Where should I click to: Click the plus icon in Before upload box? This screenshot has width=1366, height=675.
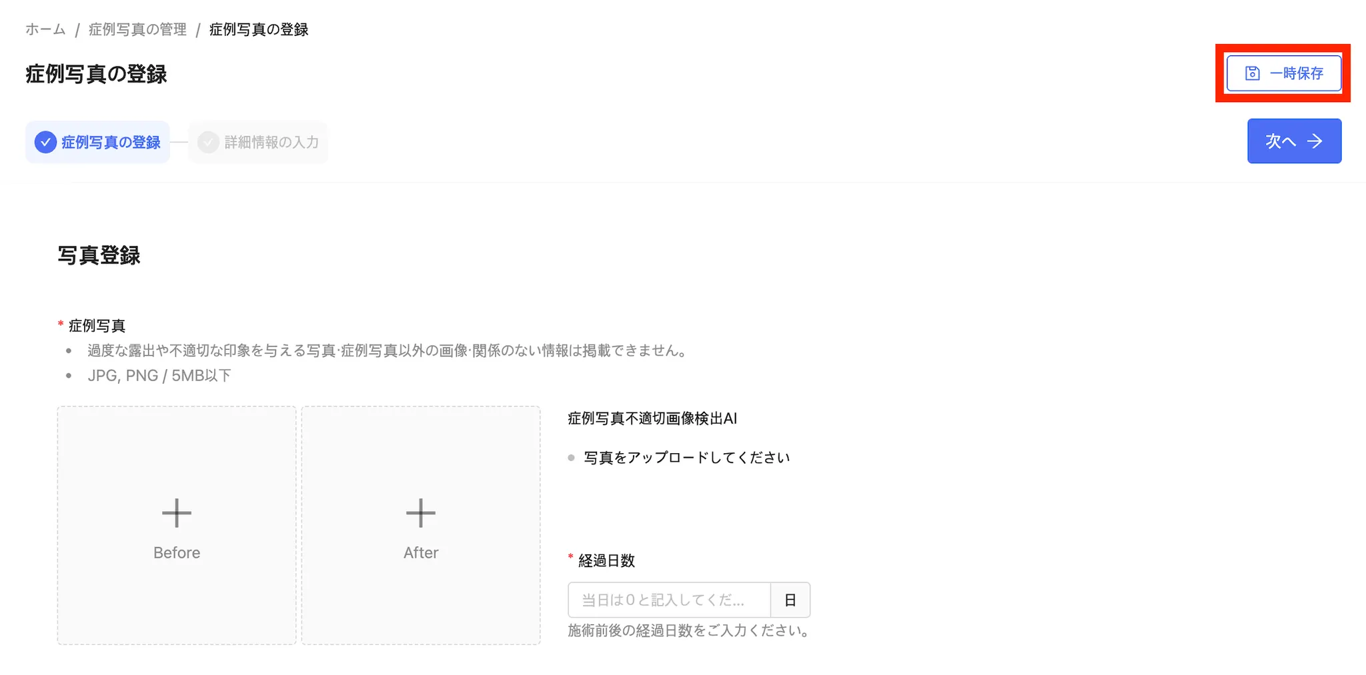point(177,513)
